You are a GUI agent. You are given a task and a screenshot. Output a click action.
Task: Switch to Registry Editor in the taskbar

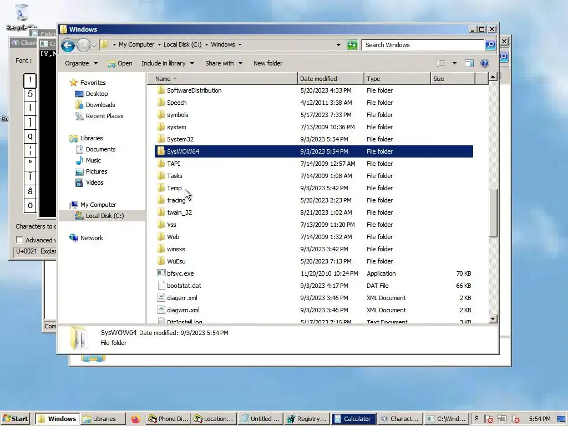tap(307, 419)
